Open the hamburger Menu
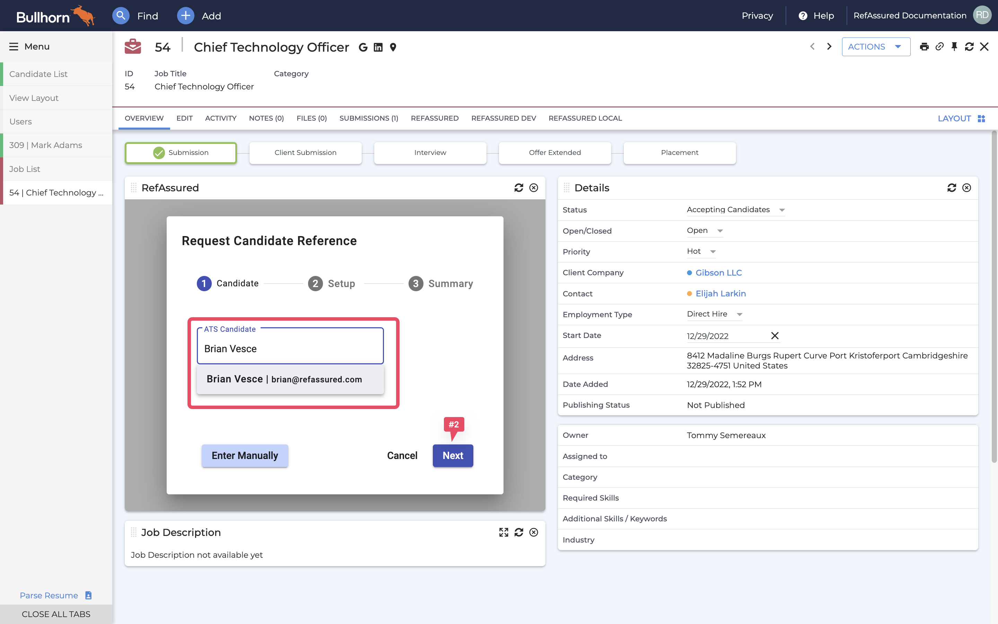The width and height of the screenshot is (998, 624). (x=14, y=46)
